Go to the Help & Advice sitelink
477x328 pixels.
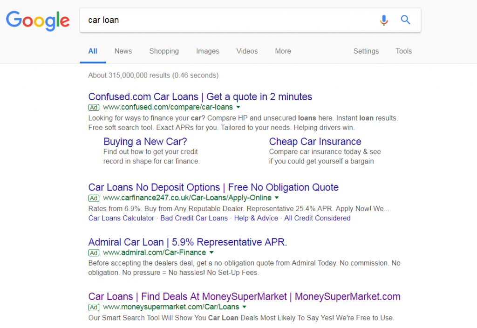(x=256, y=218)
